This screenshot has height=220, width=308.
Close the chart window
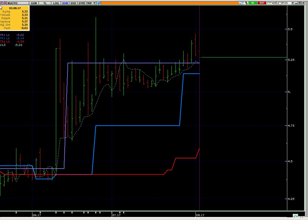click(x=303, y=3)
